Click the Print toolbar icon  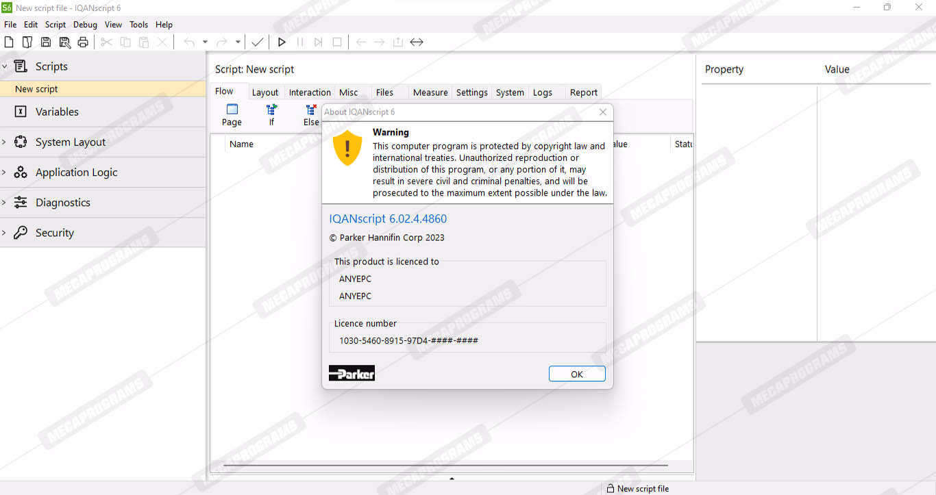click(x=83, y=42)
